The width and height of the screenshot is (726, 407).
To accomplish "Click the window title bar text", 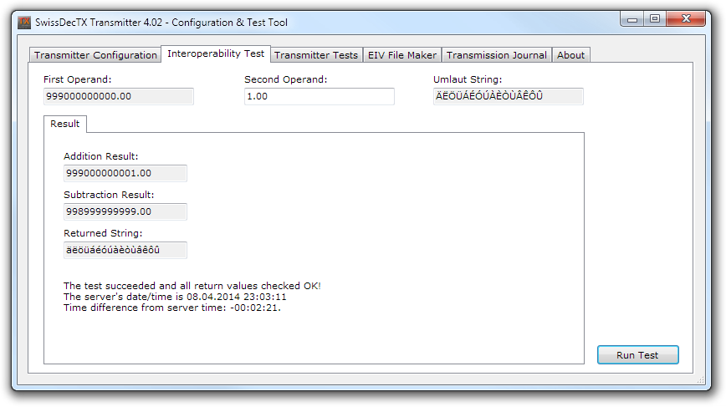I will 161,23.
